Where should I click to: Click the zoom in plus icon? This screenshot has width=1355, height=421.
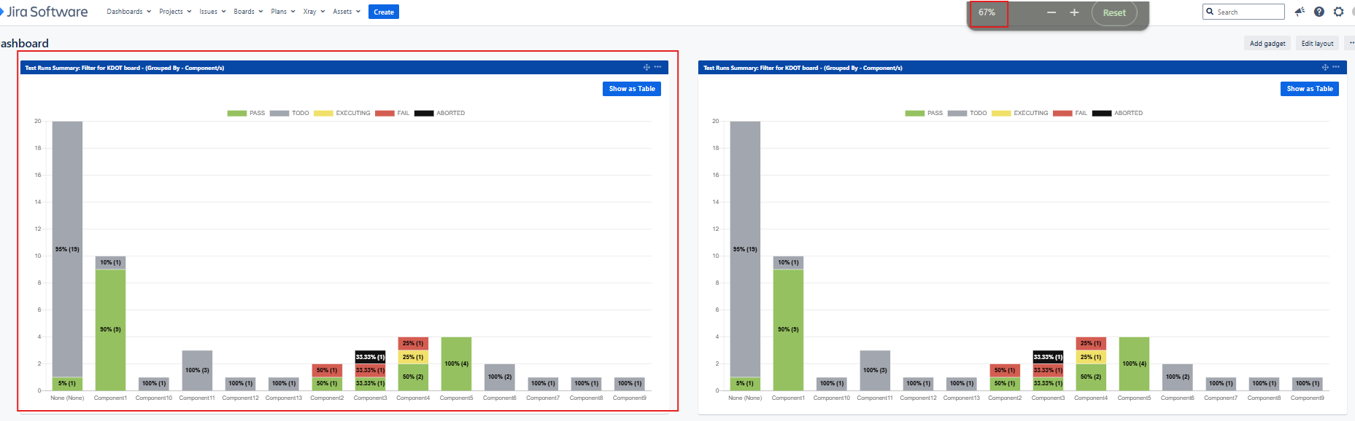[1074, 13]
